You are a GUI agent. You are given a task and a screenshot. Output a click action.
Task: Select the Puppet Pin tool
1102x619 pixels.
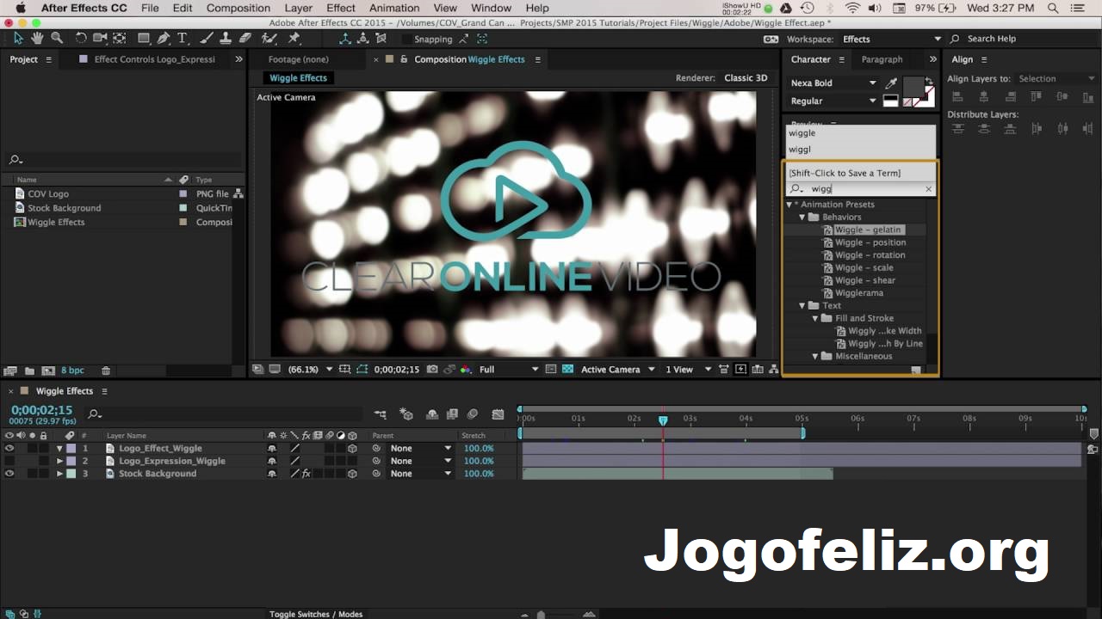point(294,39)
